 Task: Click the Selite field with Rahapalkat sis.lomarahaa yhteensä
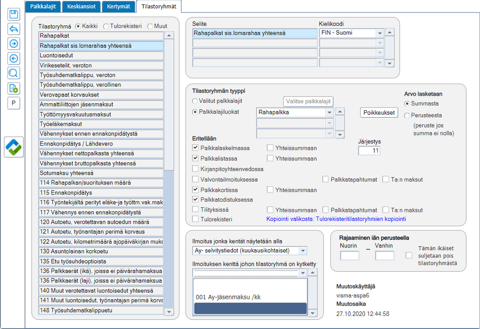click(x=255, y=33)
